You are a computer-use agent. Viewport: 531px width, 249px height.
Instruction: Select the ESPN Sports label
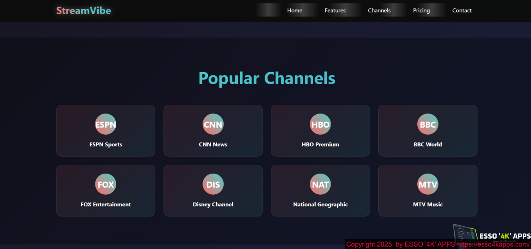106,145
